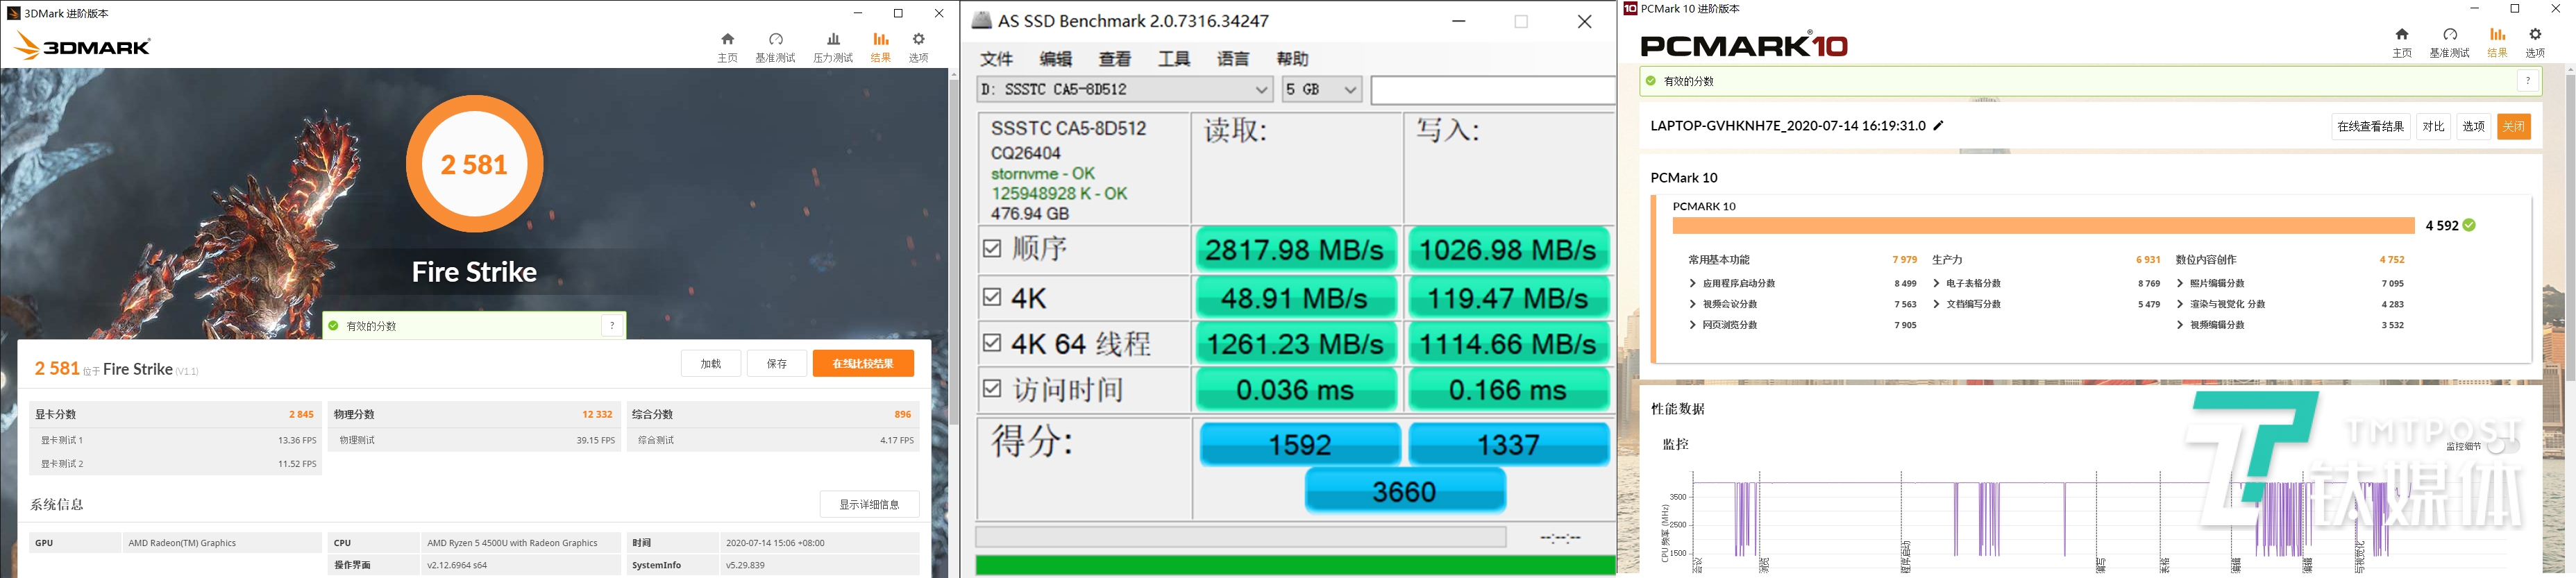Open the PCMark 10 home (主页) icon
The height and width of the screenshot is (578, 2576).
tap(2402, 42)
